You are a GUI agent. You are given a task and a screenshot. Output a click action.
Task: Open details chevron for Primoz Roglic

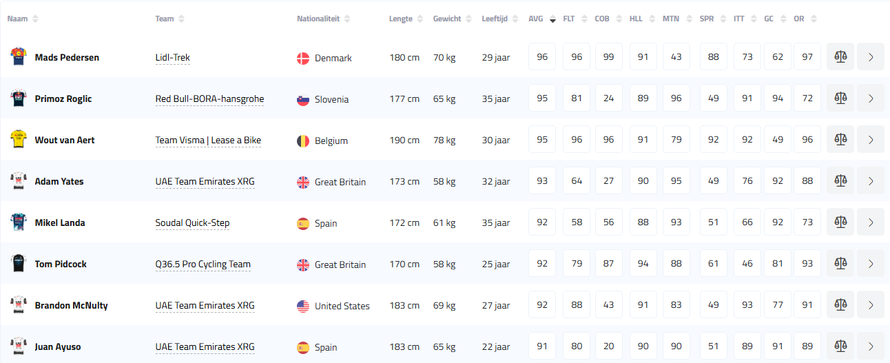point(871,98)
